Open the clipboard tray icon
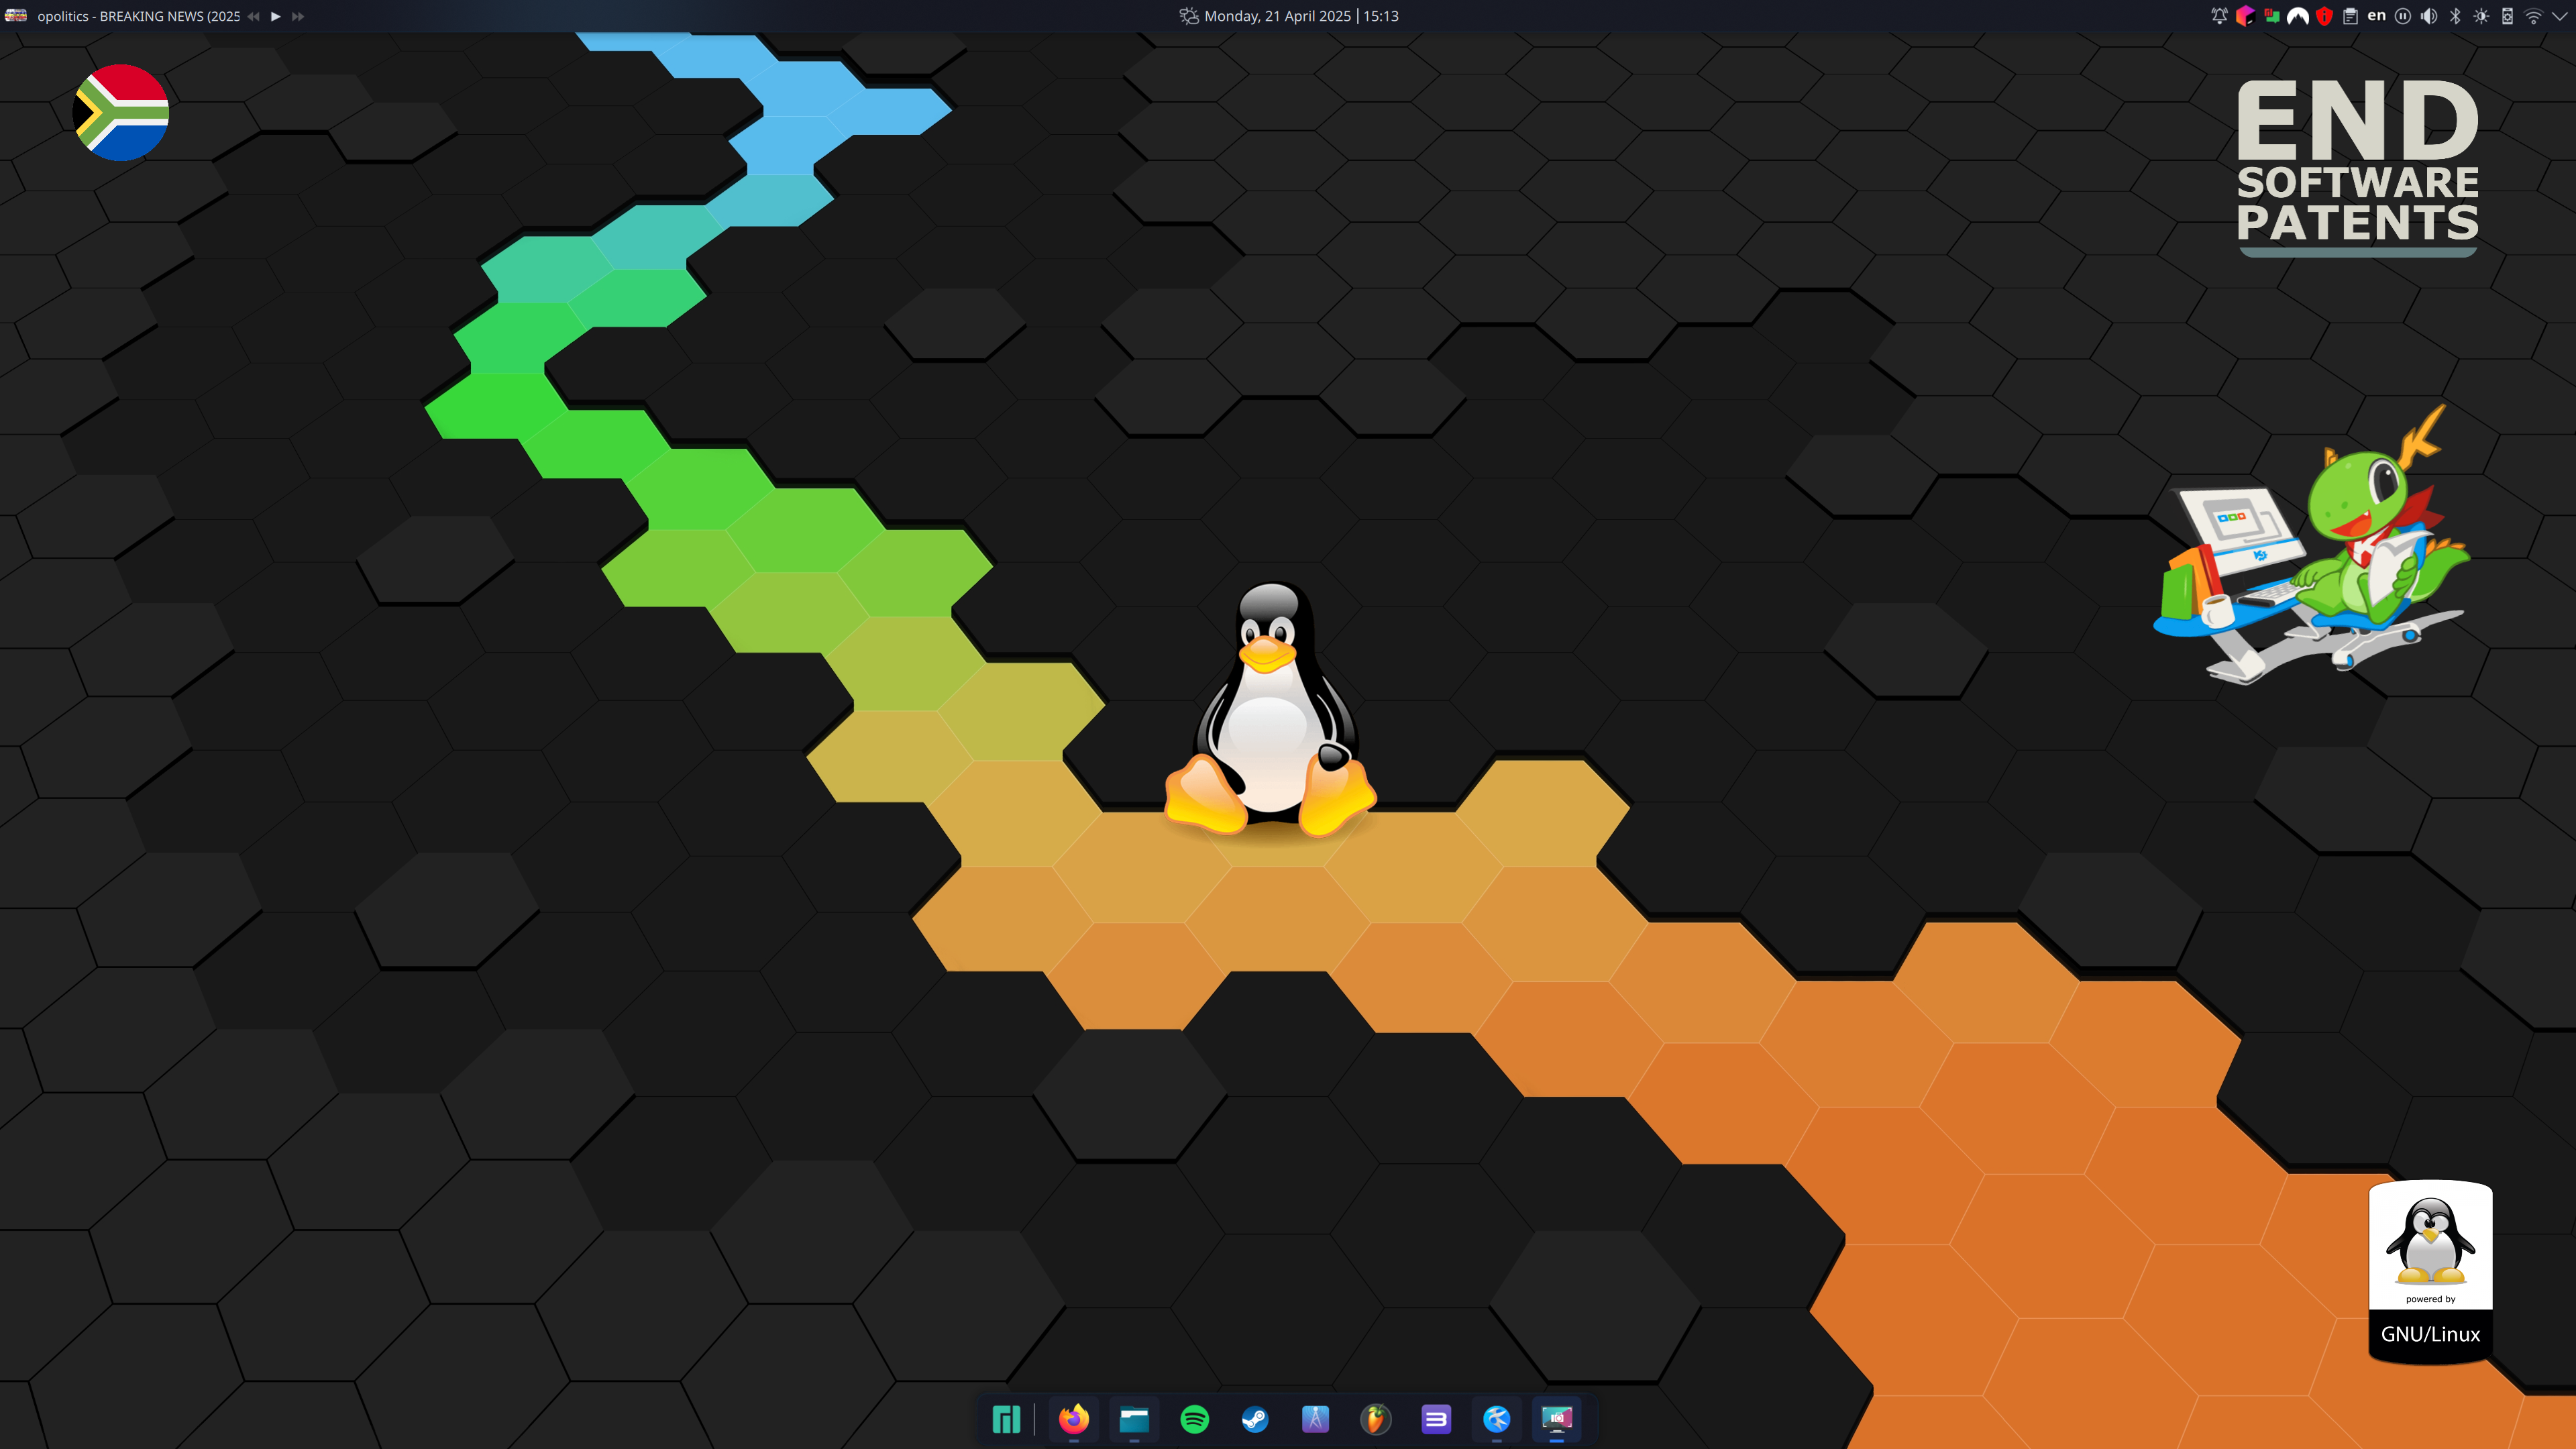The image size is (2576, 1449). [x=2350, y=16]
